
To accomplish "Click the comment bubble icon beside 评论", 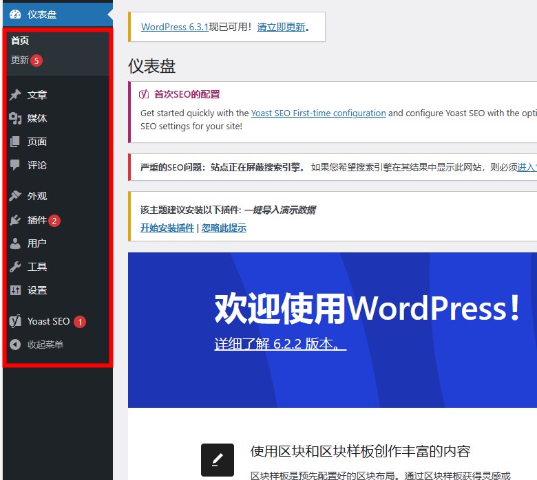I will click(15, 165).
